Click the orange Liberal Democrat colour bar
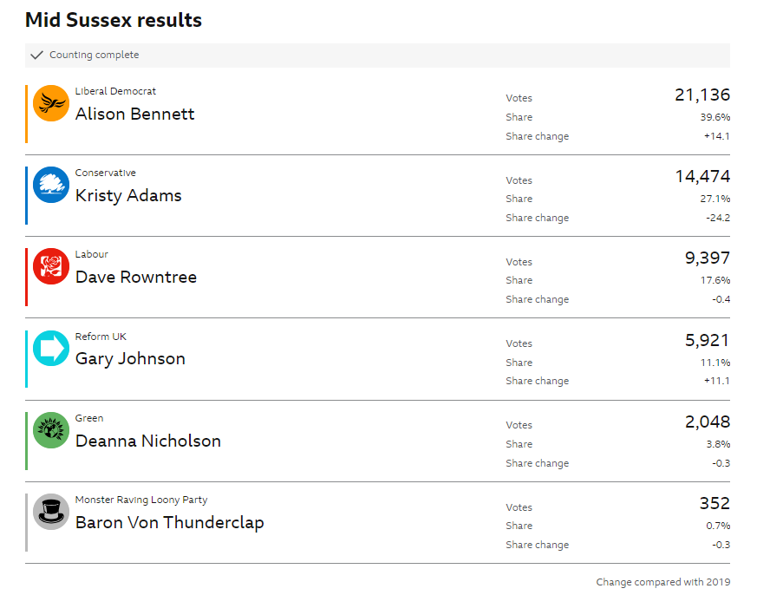 [27, 114]
